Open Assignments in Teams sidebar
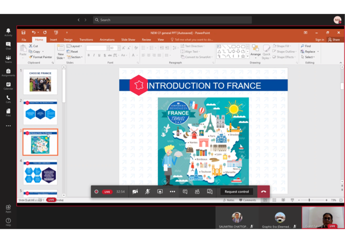Viewport: 345px width, 243px height. (8, 72)
